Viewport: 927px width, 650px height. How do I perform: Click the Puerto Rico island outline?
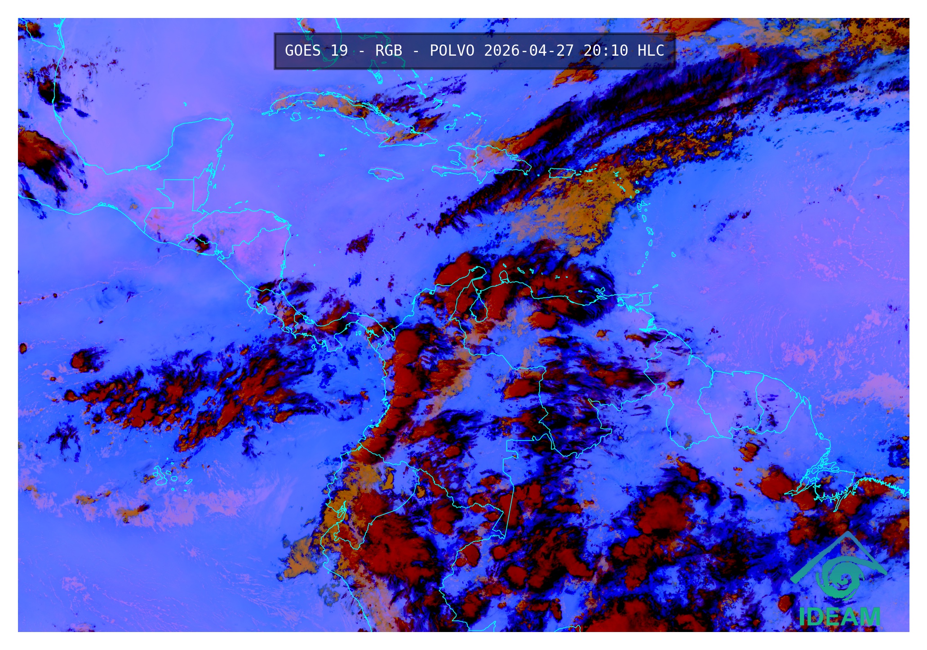(x=563, y=173)
